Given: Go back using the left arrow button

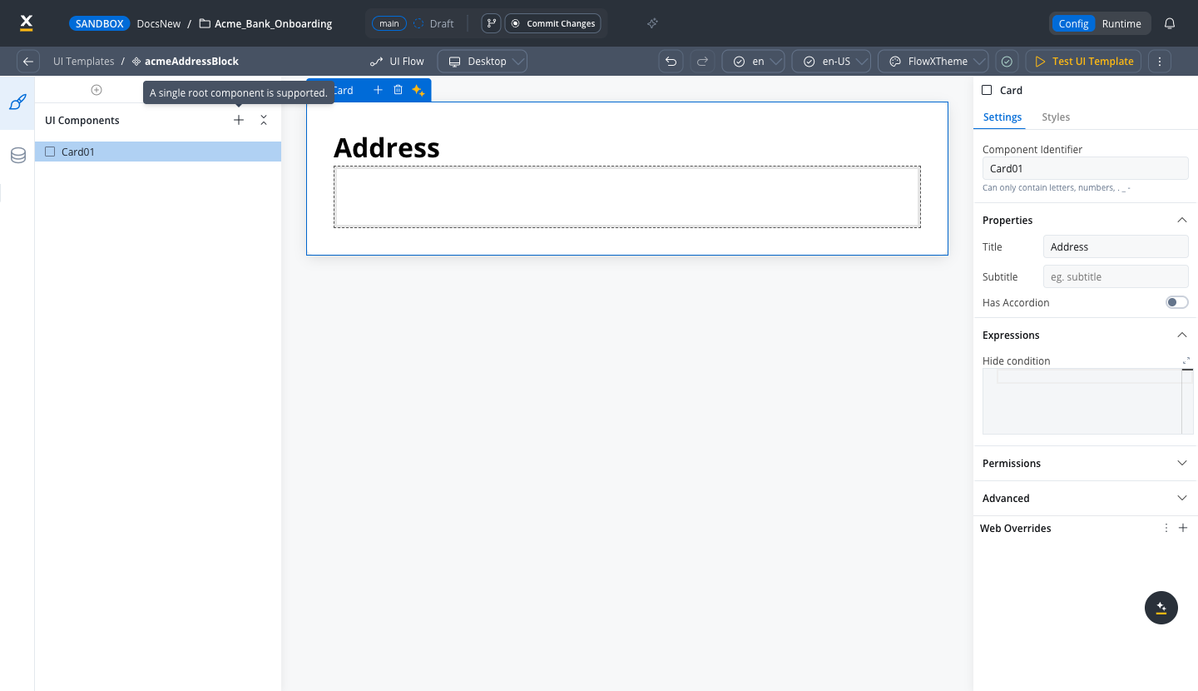Looking at the screenshot, I should [28, 62].
